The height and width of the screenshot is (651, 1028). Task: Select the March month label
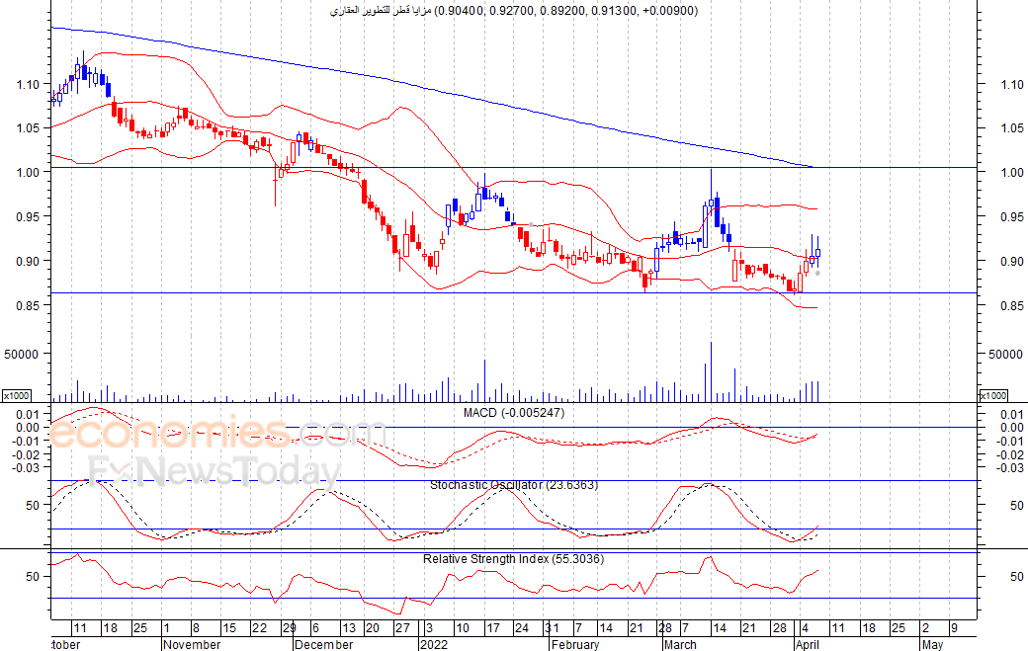point(680,644)
